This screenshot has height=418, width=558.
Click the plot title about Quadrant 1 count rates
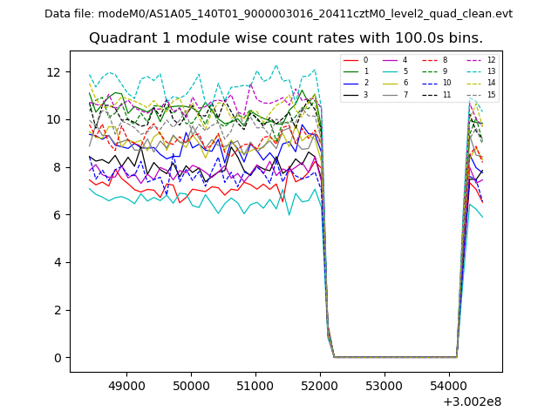pos(286,38)
